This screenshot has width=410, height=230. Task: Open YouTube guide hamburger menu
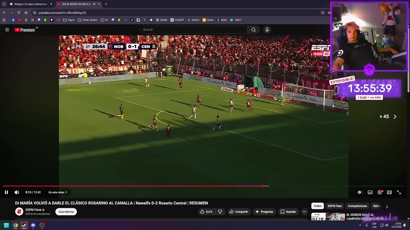(7, 30)
